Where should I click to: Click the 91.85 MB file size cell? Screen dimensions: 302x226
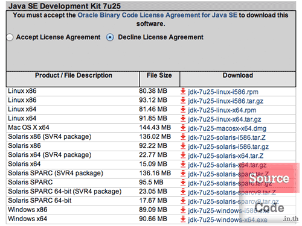pos(153,118)
